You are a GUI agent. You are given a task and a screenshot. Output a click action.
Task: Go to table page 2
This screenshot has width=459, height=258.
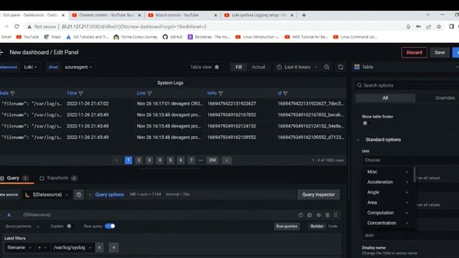coord(138,161)
